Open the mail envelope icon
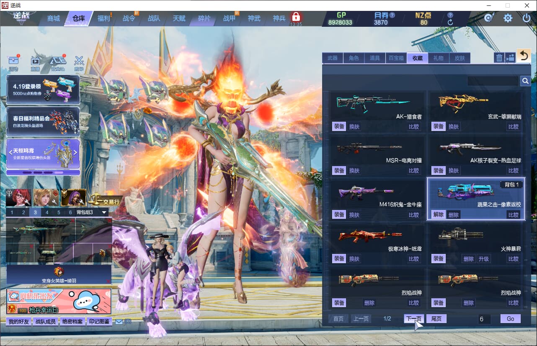 tap(119, 322)
